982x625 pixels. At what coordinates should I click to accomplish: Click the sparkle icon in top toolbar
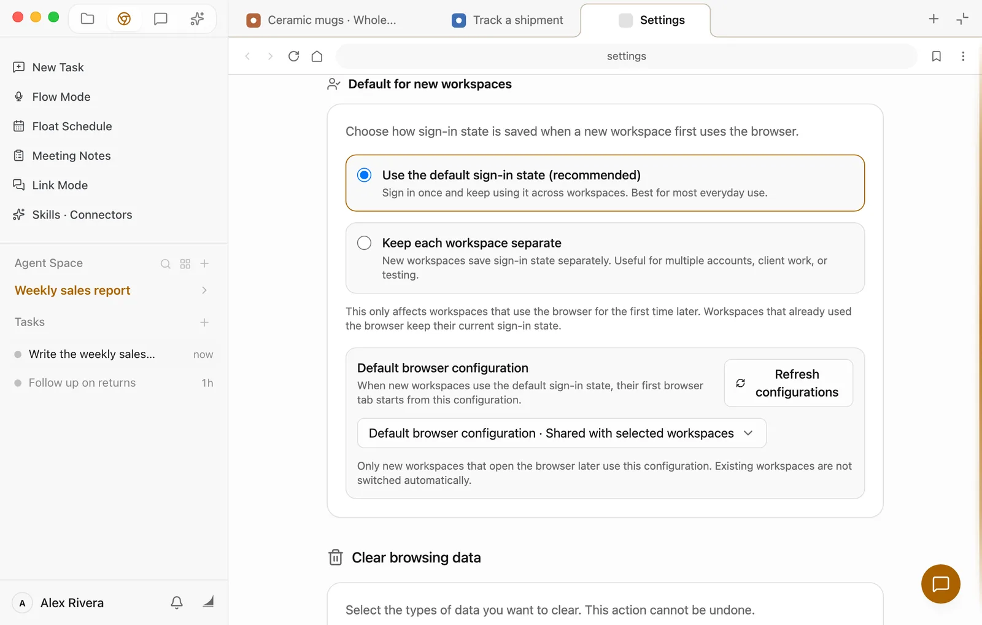[197, 19]
